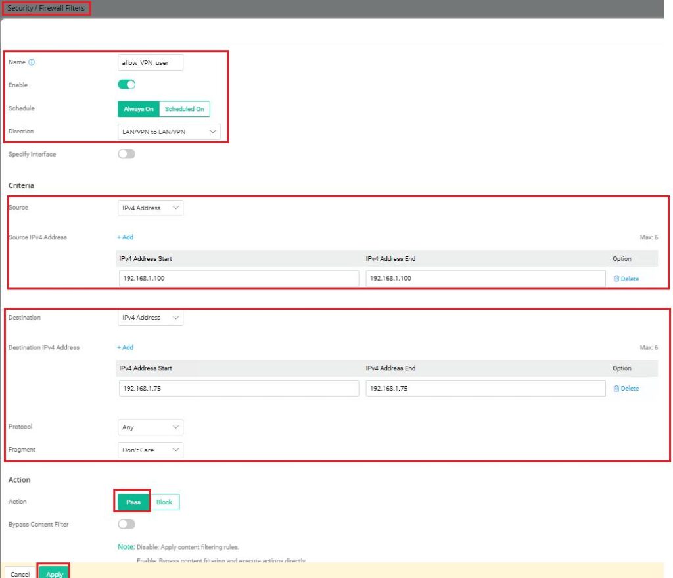Click the trash icon in Destination address row

coord(616,389)
